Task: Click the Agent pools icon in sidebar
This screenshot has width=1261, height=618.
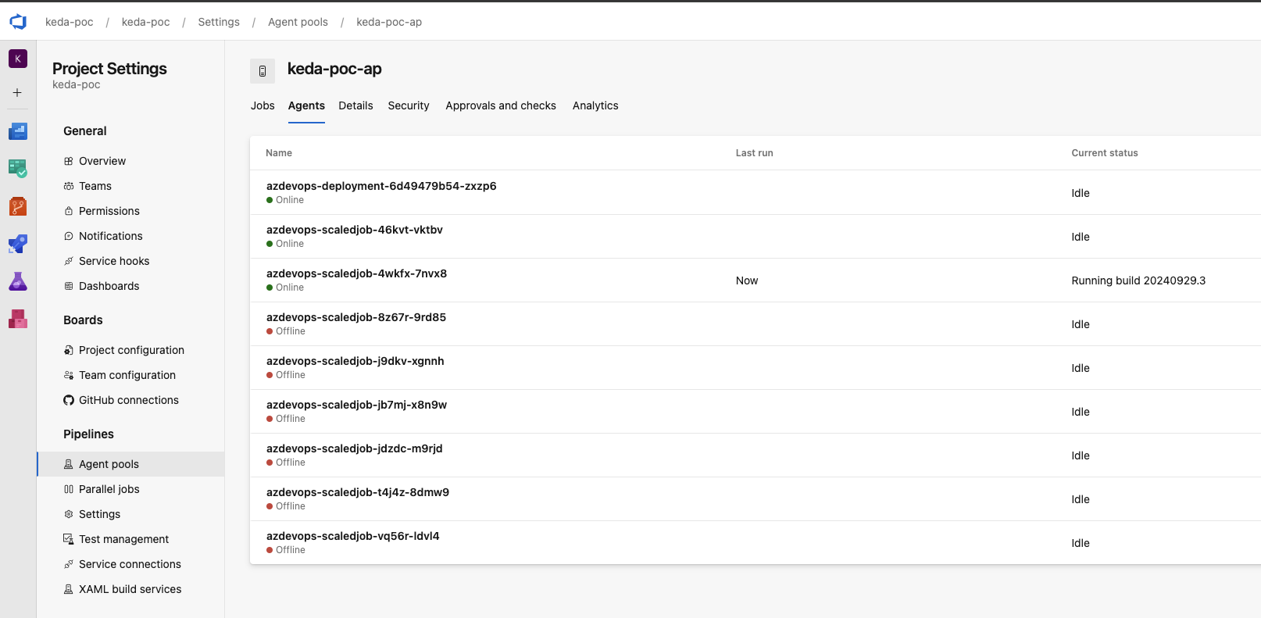Action: tap(69, 464)
